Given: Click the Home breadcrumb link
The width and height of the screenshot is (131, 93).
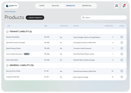Looking at the screenshot, I should 6,12.
